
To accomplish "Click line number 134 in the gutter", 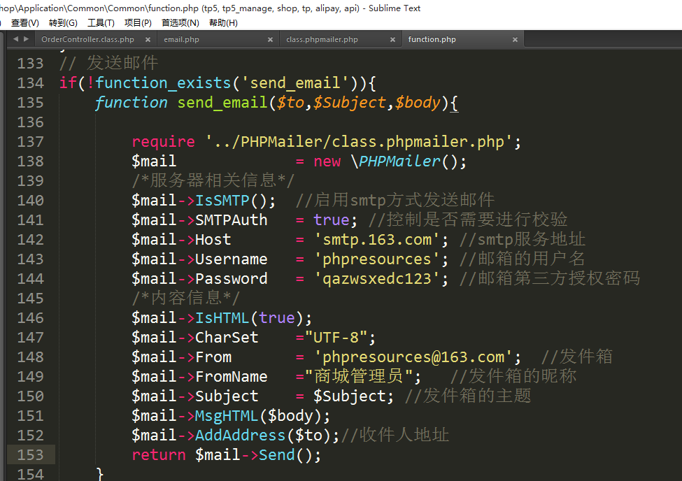I will (30, 83).
